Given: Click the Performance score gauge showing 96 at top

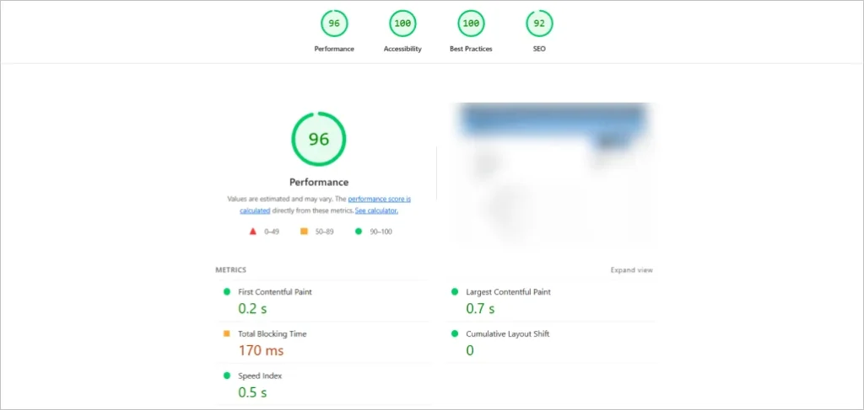Looking at the screenshot, I should click(334, 24).
